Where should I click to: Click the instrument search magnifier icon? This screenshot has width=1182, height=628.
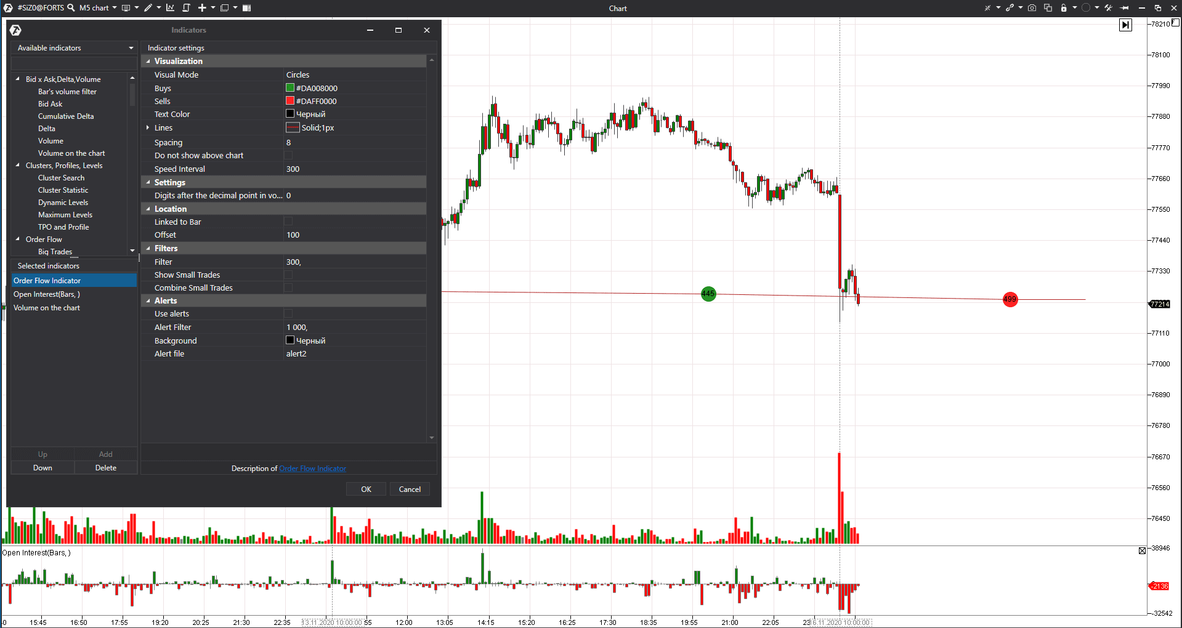click(x=71, y=8)
